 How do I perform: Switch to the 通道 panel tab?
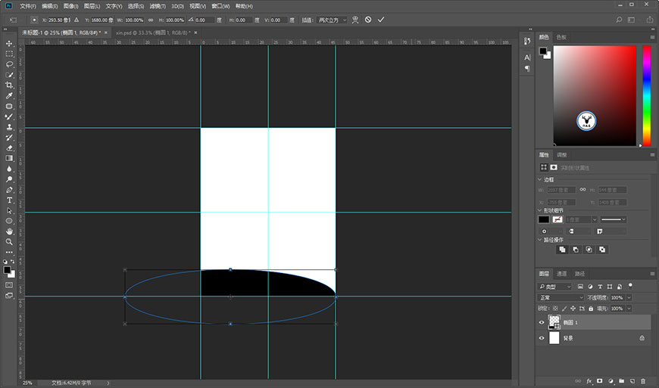coord(561,274)
